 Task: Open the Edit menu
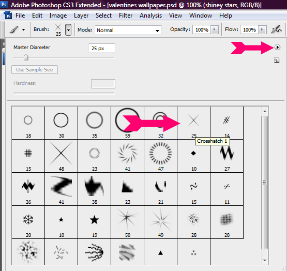click(x=37, y=16)
